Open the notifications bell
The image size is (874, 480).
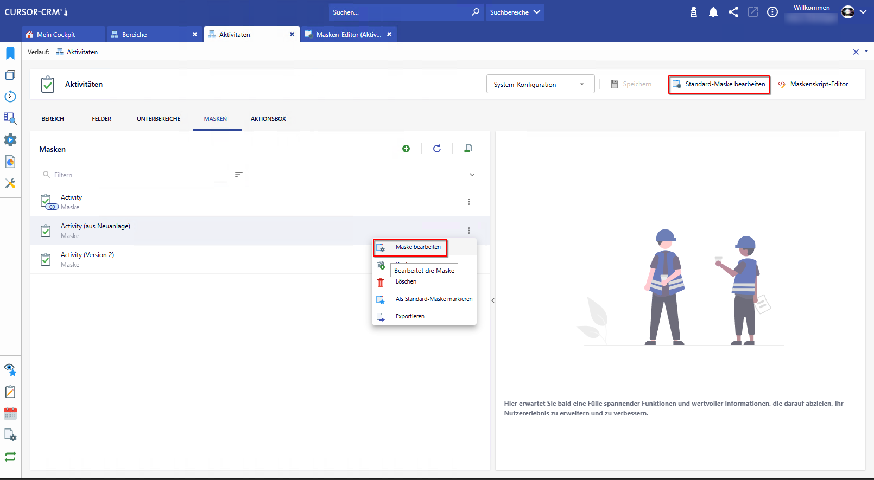pos(713,12)
